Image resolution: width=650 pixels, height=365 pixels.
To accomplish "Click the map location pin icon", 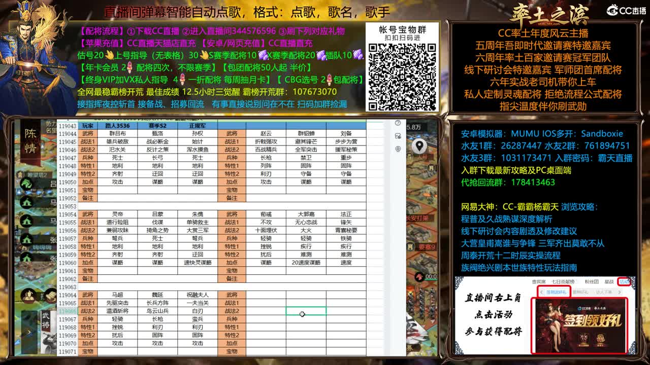I will [x=419, y=147].
